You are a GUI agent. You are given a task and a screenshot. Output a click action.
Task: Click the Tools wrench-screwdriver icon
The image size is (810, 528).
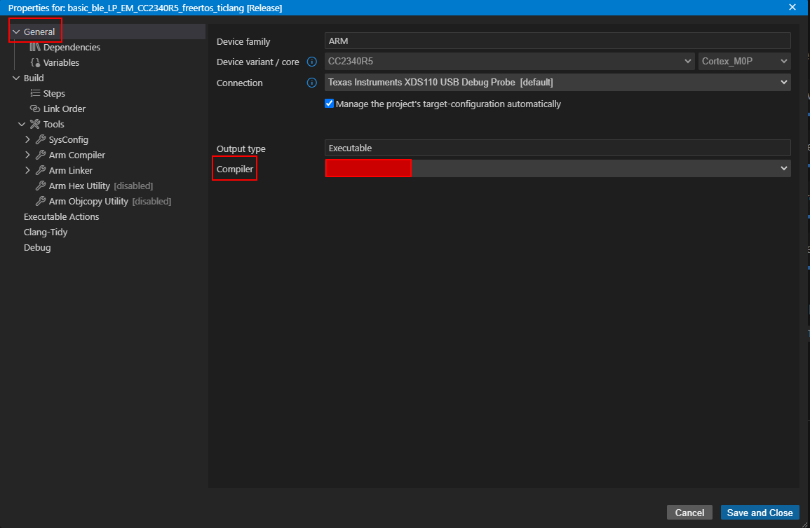click(x=35, y=124)
